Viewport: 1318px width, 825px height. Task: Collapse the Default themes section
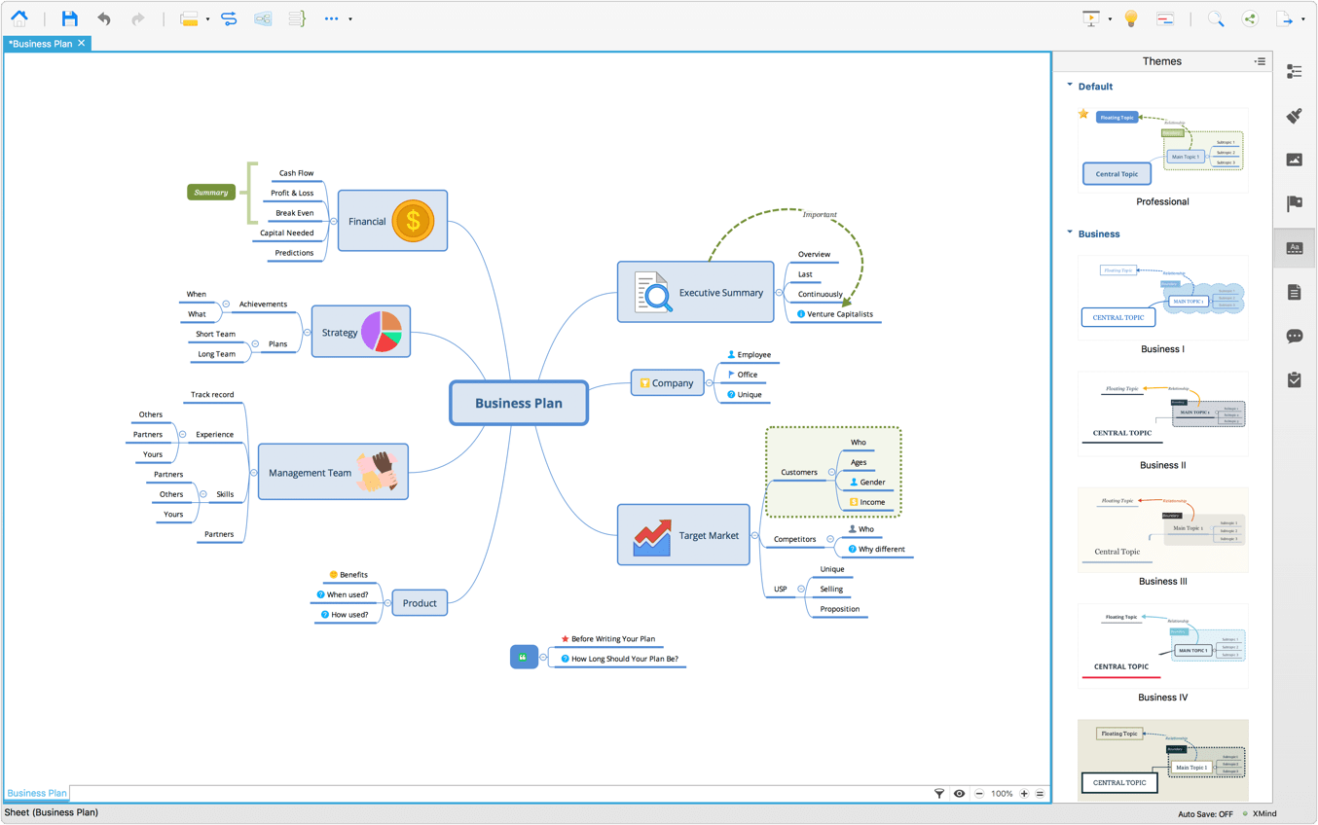coord(1070,86)
